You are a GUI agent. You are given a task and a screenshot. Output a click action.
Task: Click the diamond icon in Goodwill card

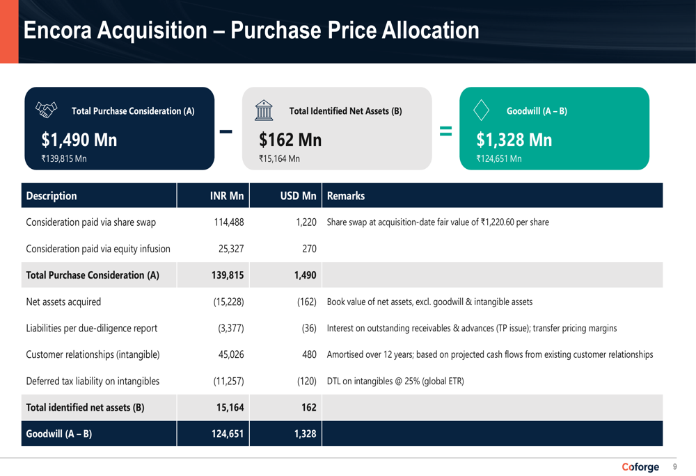click(481, 110)
